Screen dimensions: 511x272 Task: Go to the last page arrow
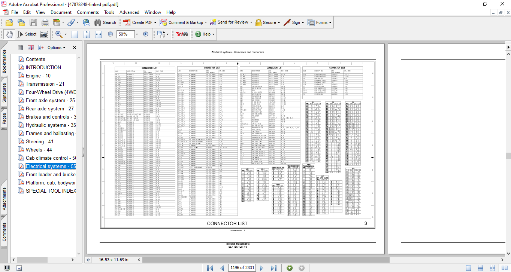273,268
